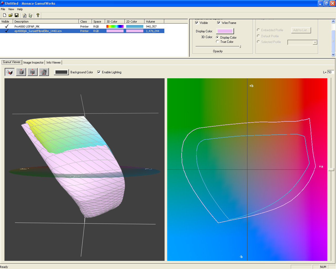This screenshot has height=269, width=336.
Task: Click the Open file folder icon
Action: (x=11, y=15)
